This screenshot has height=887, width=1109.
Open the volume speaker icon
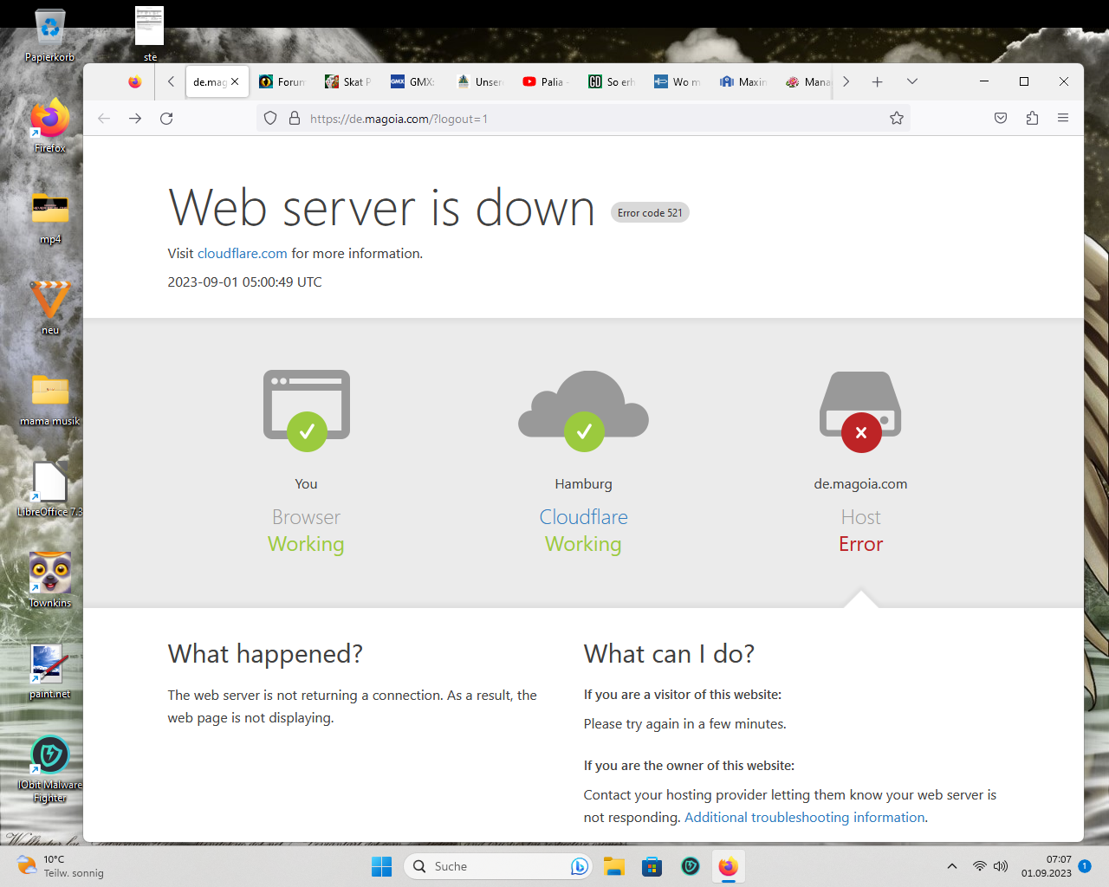pyautogui.click(x=1001, y=866)
